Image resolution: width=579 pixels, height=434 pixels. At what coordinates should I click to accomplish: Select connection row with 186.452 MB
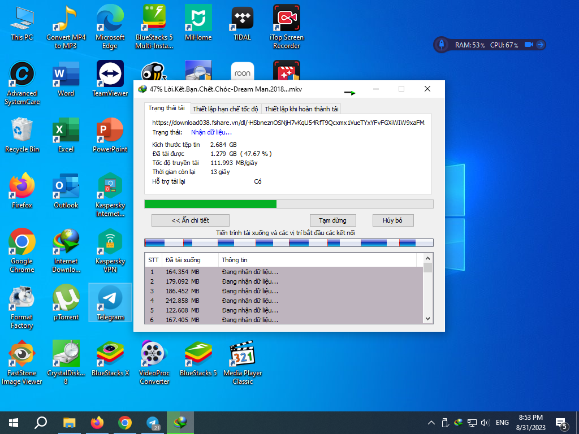284,291
